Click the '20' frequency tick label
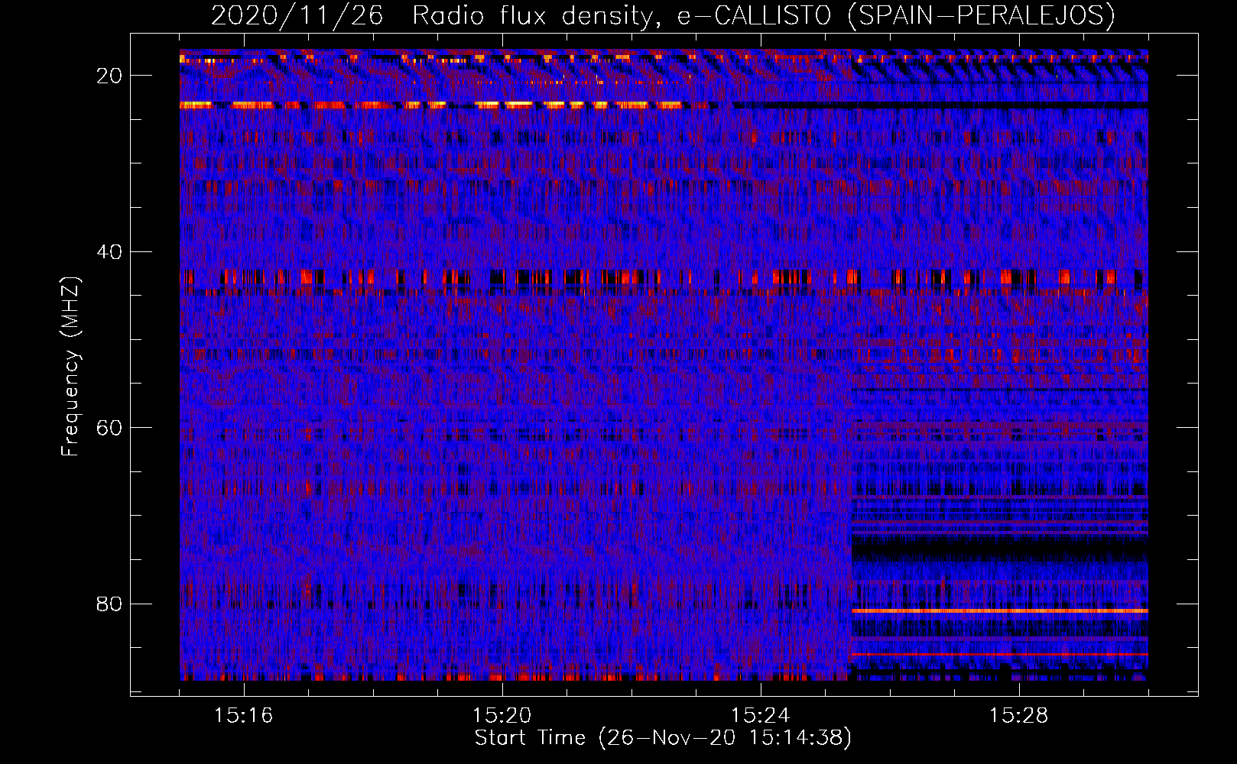This screenshot has height=764, width=1237. tap(110, 76)
